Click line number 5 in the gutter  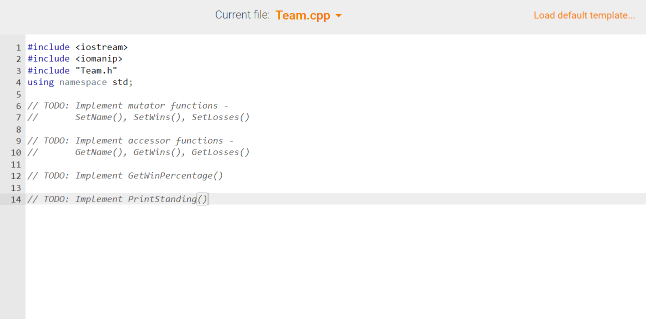pos(19,94)
